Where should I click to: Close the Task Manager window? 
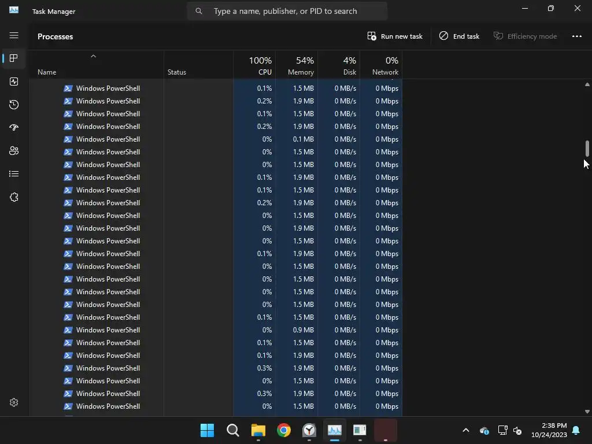point(578,8)
